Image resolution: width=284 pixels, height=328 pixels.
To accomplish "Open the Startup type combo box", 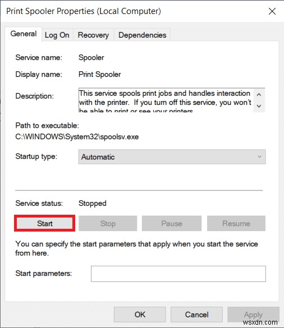I will tap(172, 157).
